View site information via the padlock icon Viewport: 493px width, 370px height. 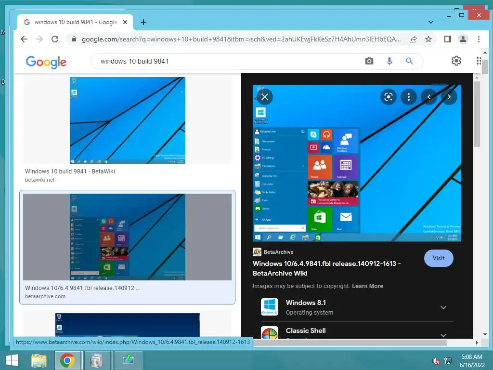point(74,39)
